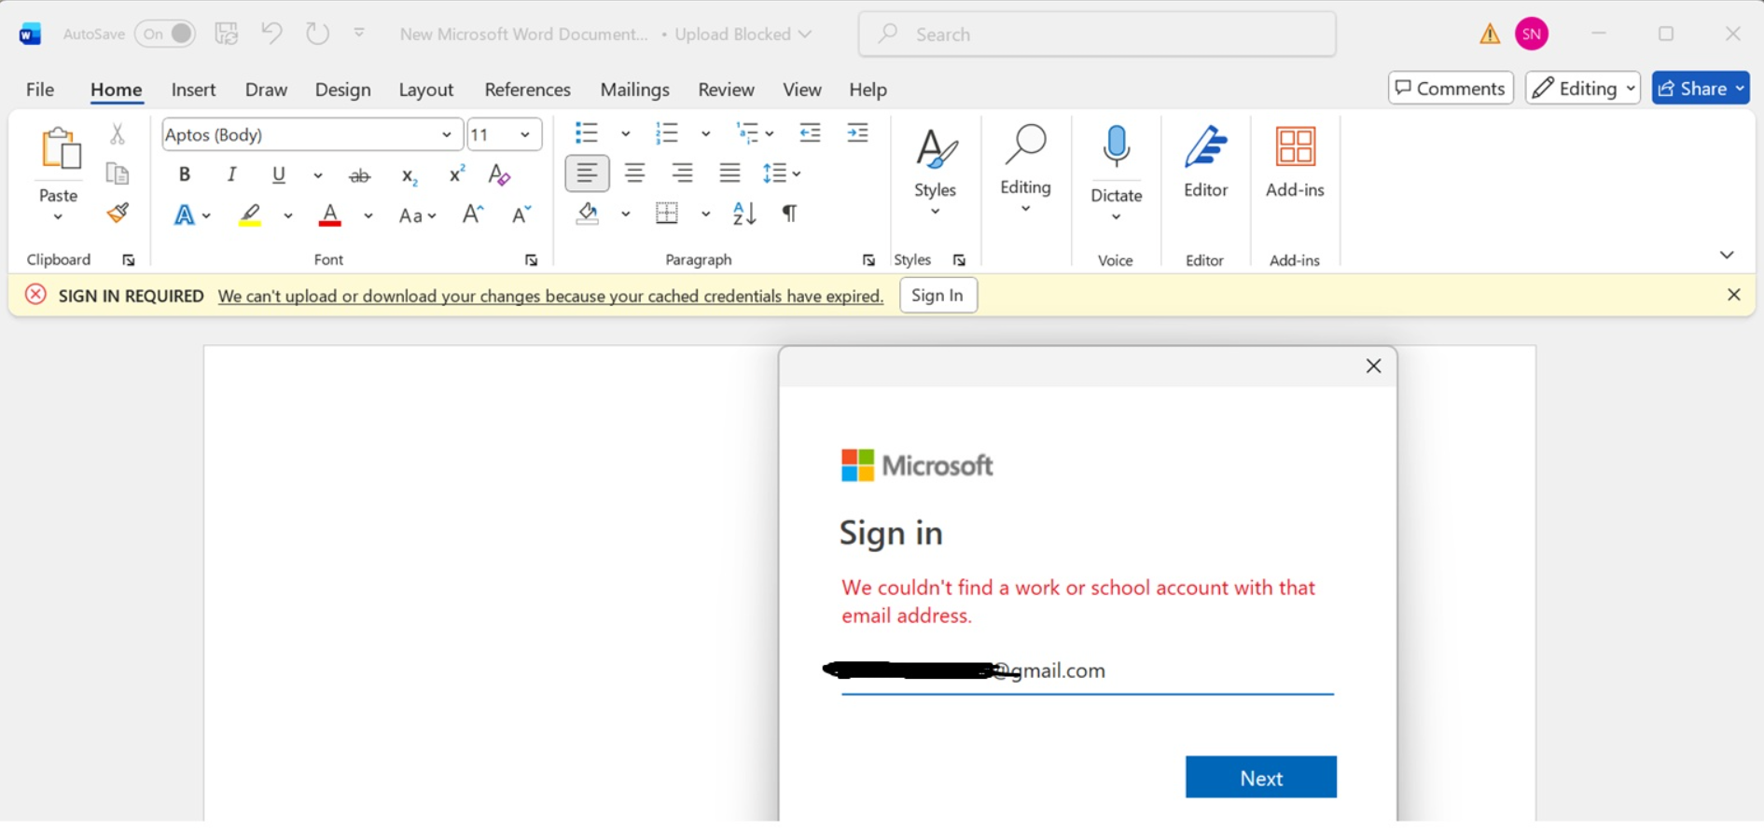This screenshot has height=830, width=1764.
Task: Apply subscript formatting
Action: coord(409,174)
